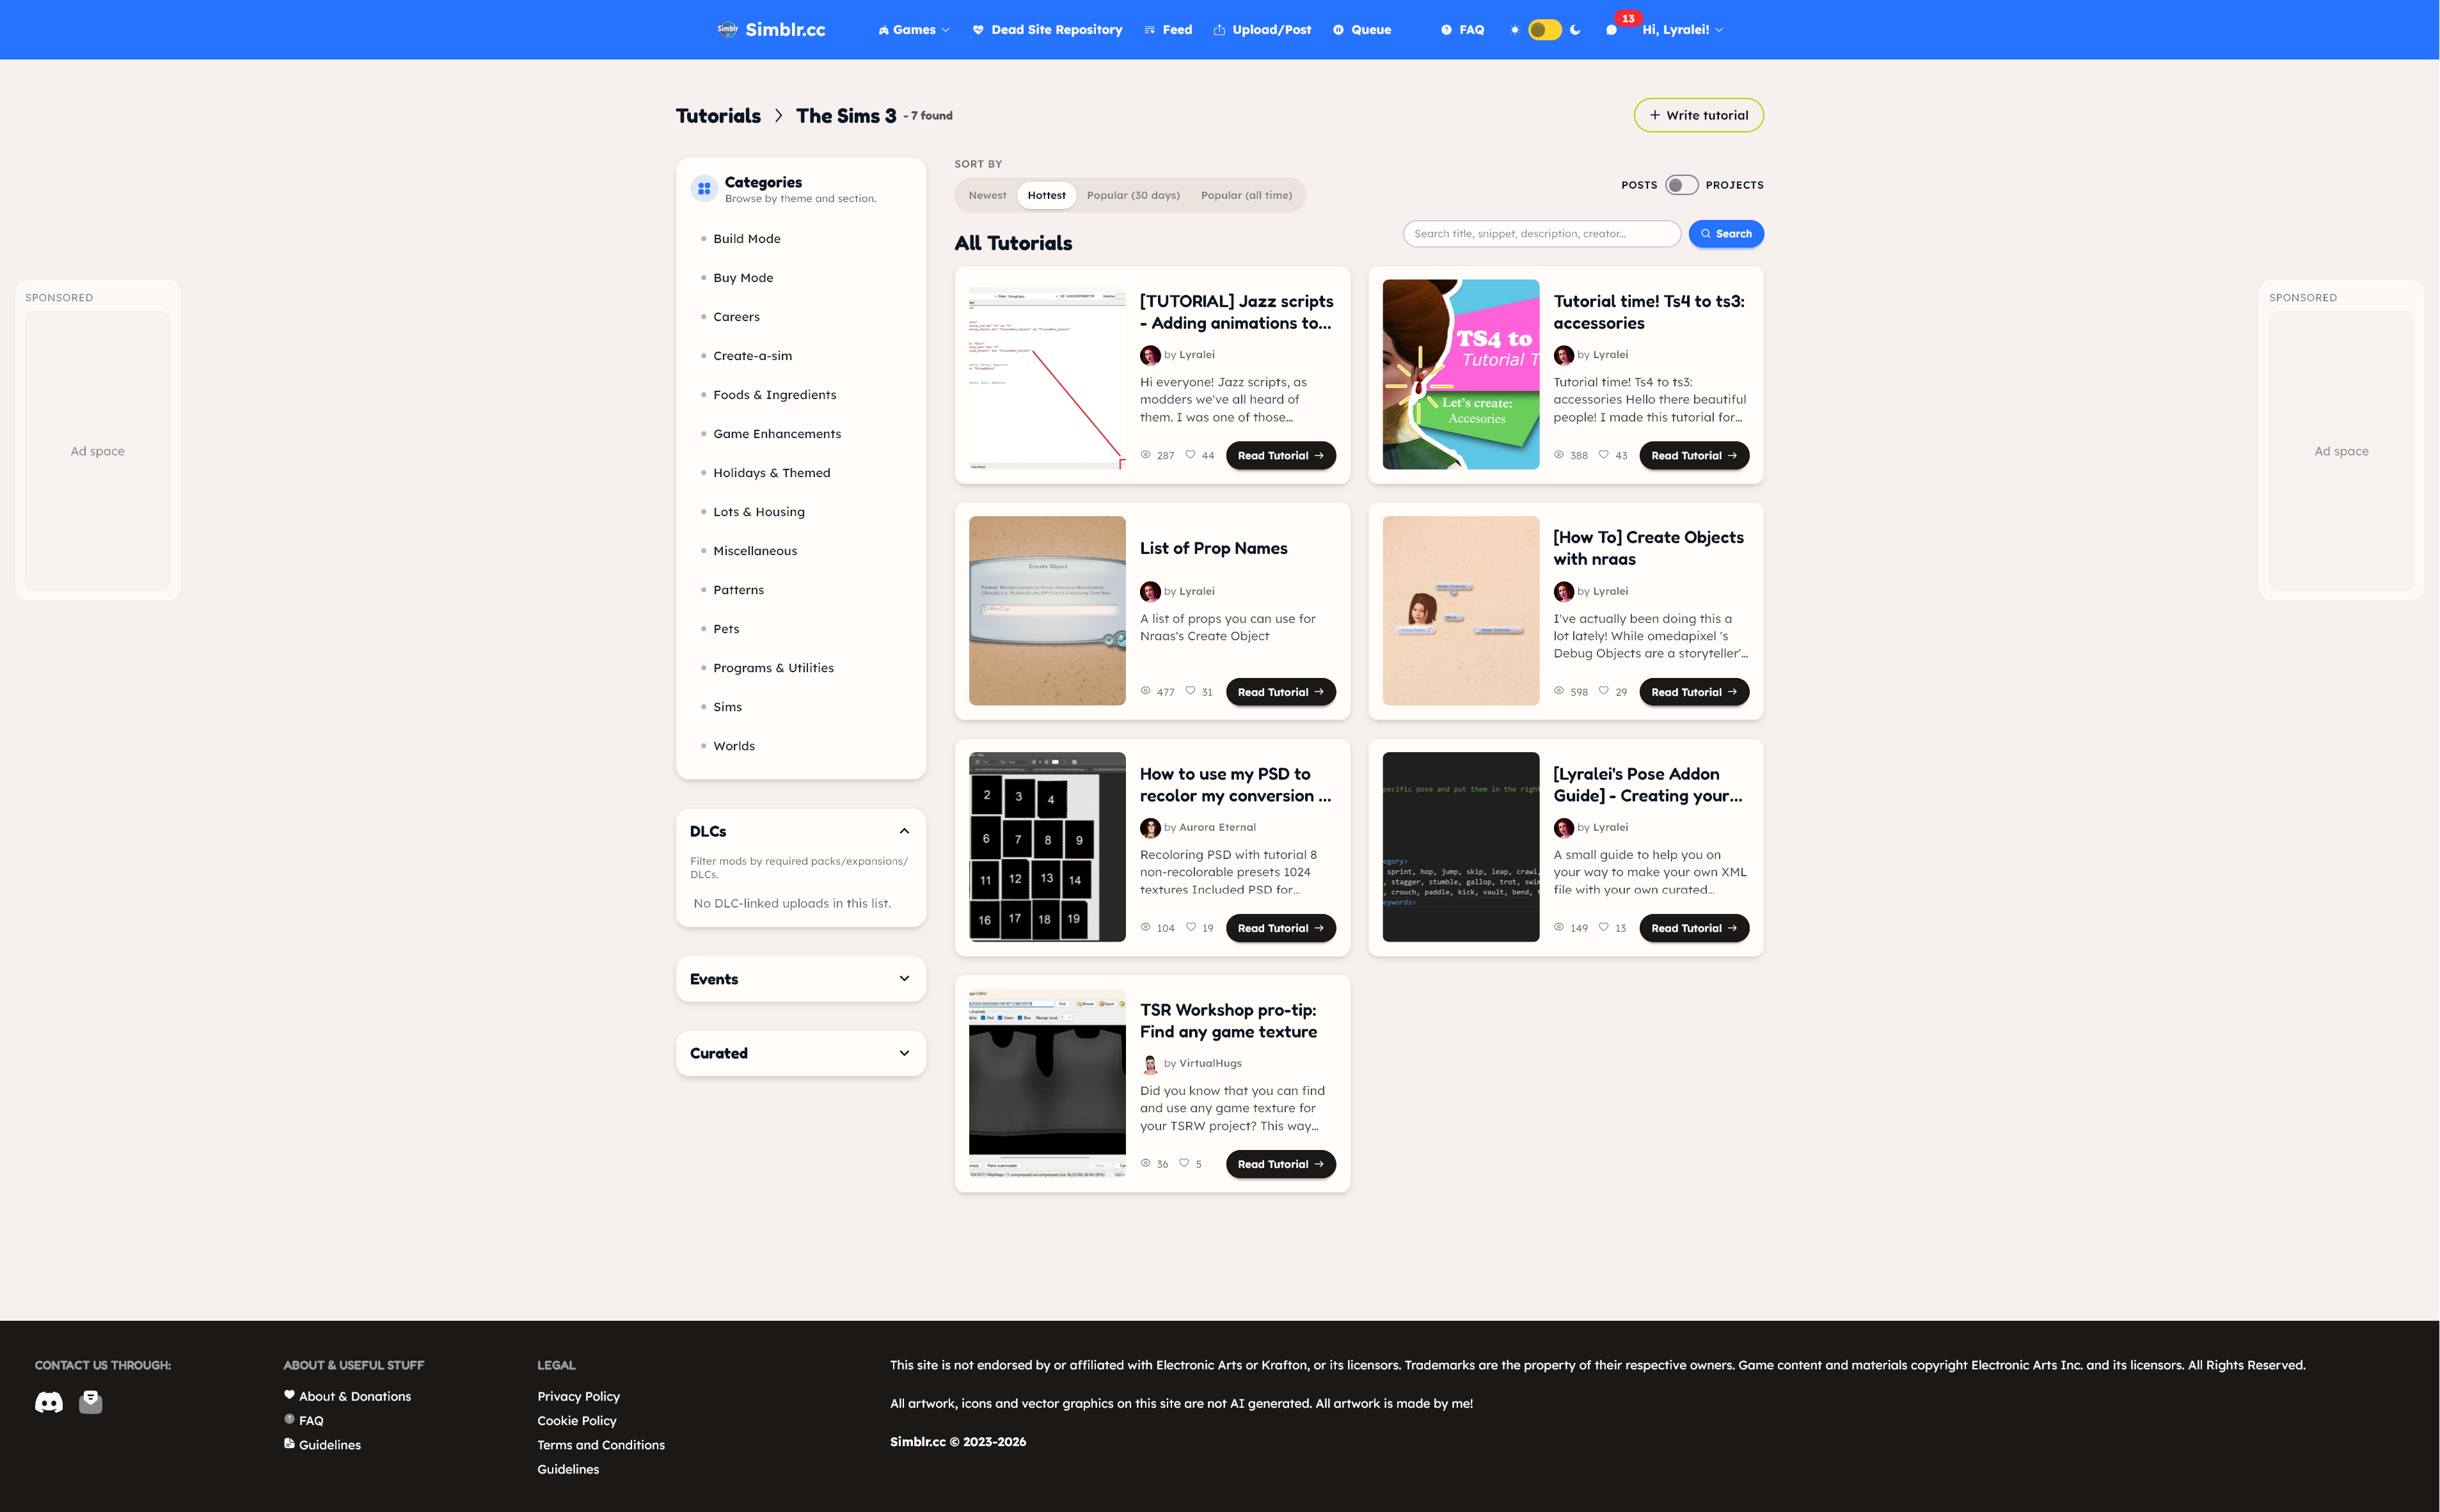Click Aurora Eternal's avatar on PSD card
2440x1512 pixels.
coord(1150,828)
